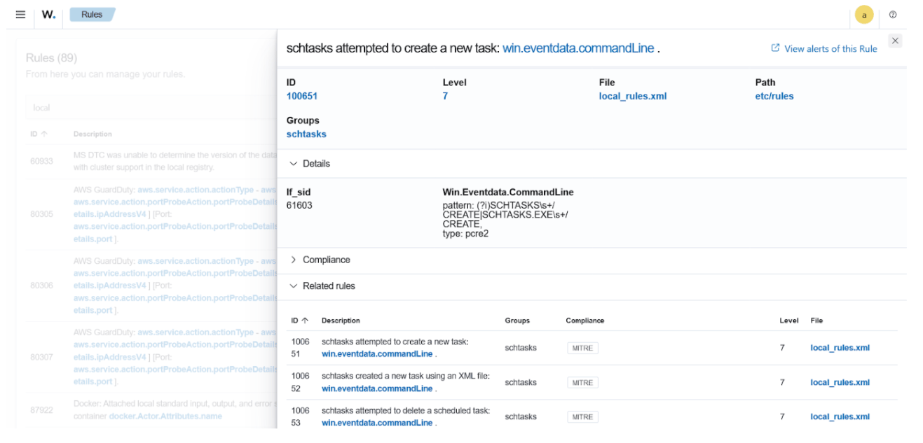Collapse the Related rules section
Image resolution: width=923 pixels, height=443 pixels.
[x=294, y=286]
